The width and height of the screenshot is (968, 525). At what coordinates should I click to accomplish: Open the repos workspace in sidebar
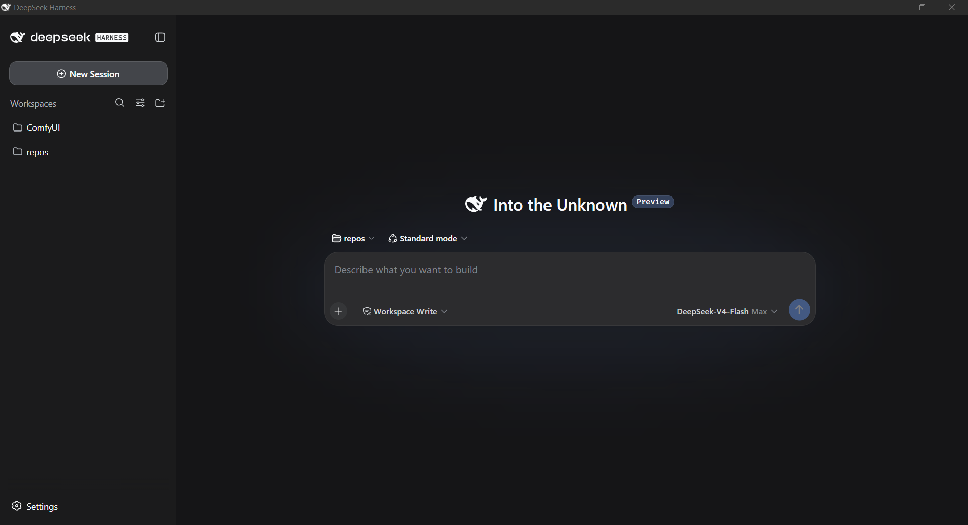point(88,152)
